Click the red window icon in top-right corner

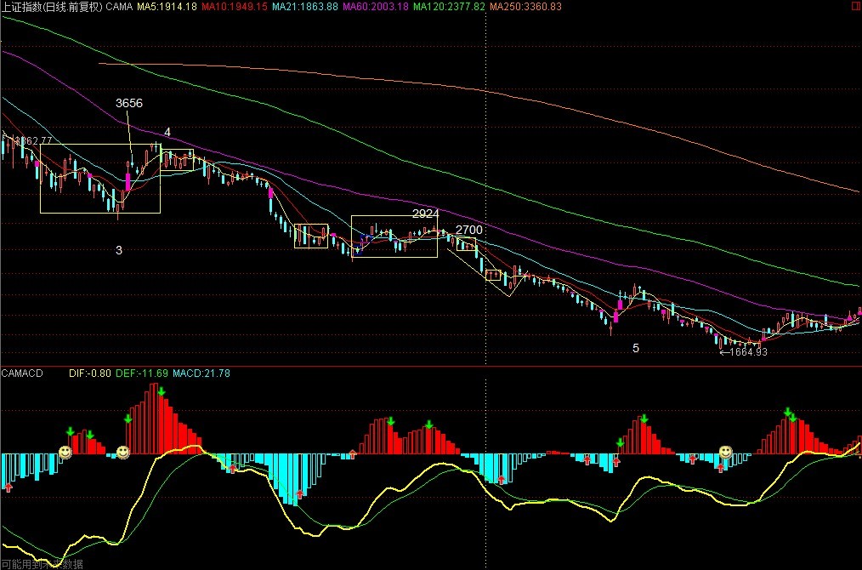853,7
